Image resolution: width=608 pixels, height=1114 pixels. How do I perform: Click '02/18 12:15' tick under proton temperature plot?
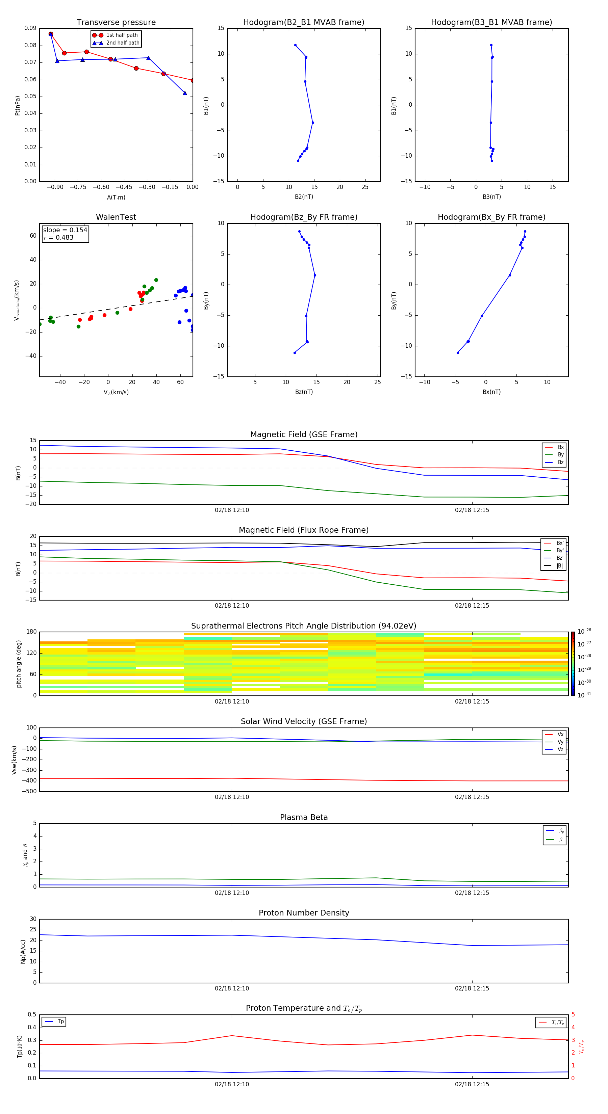click(x=472, y=1085)
